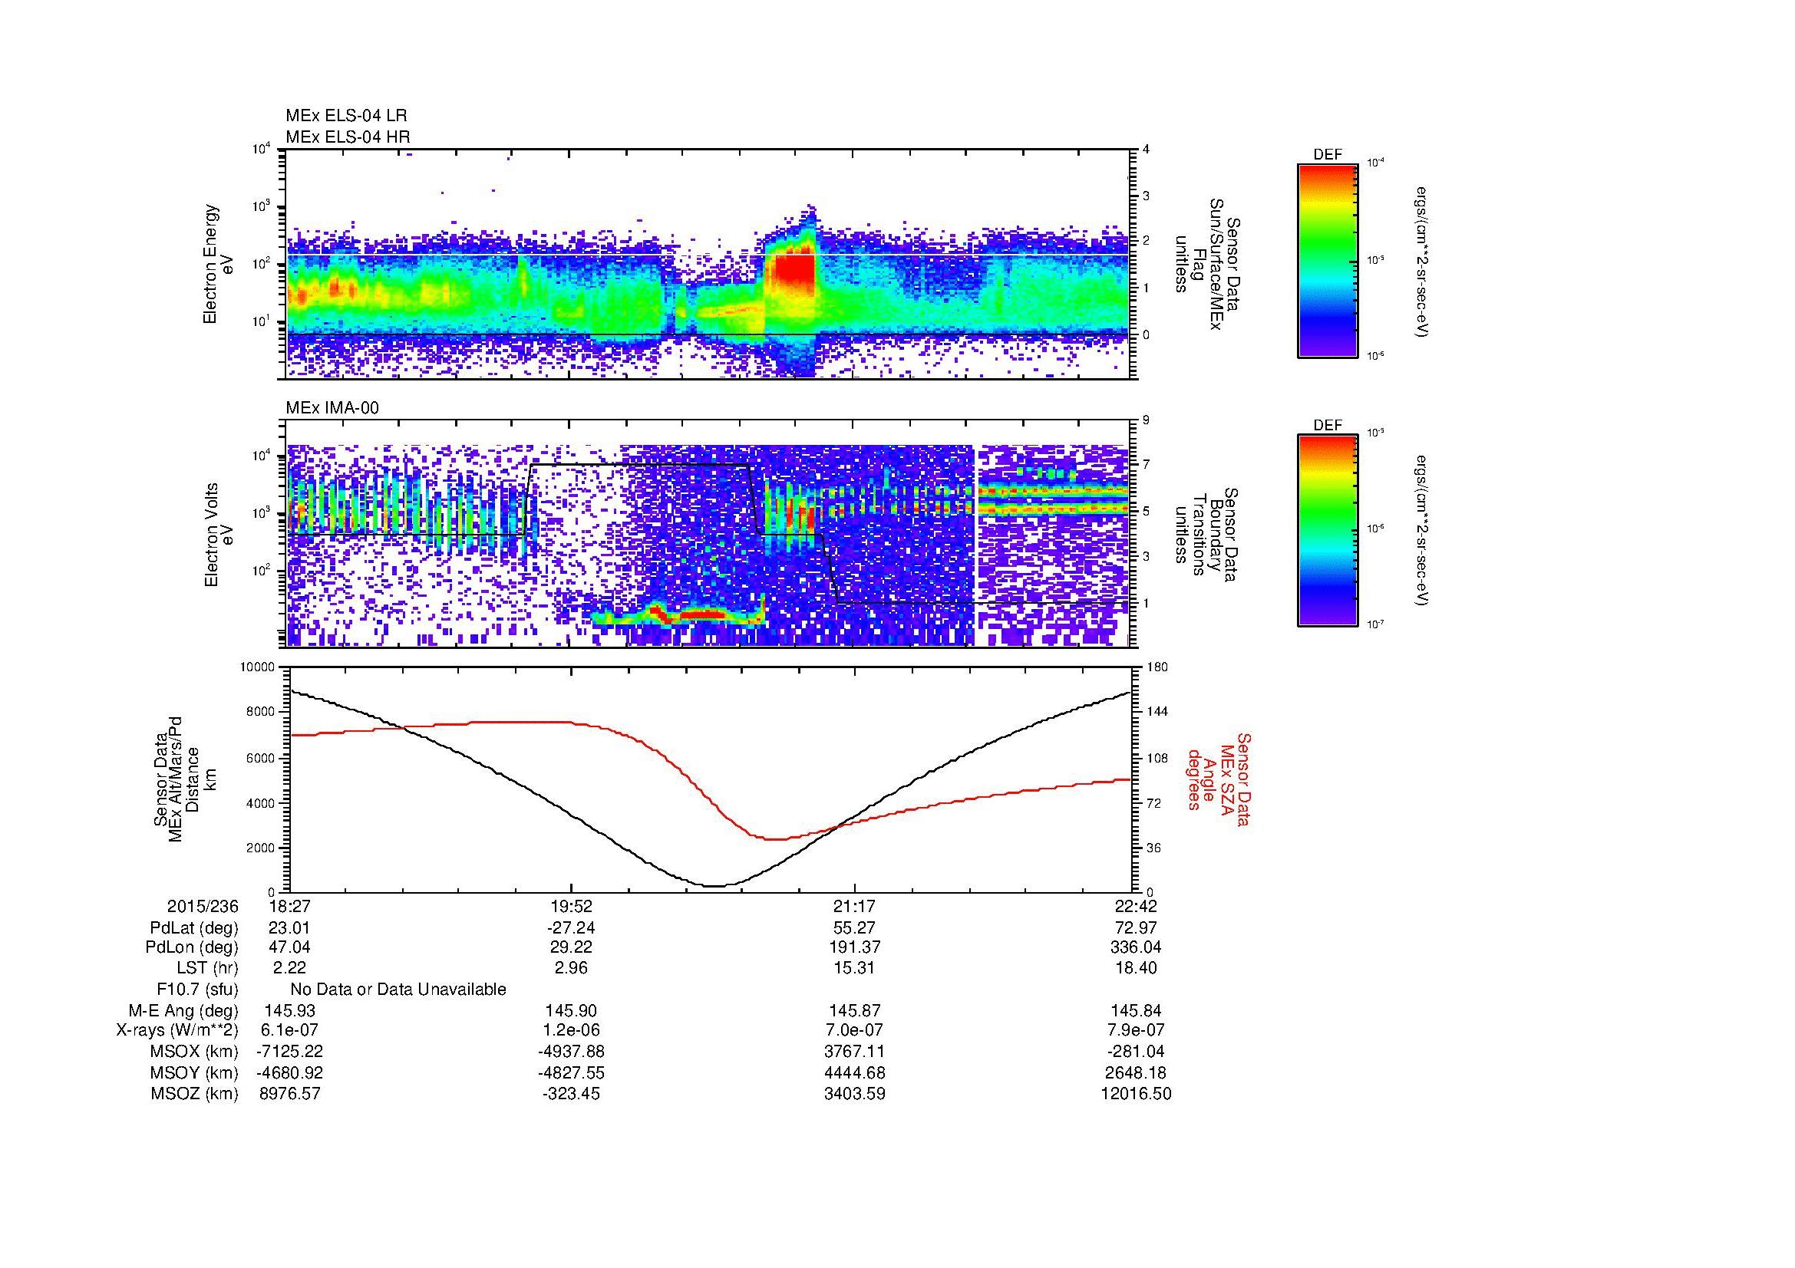Click the top DEF color bar for ELS
This screenshot has height=1268, width=1795.
click(1328, 260)
